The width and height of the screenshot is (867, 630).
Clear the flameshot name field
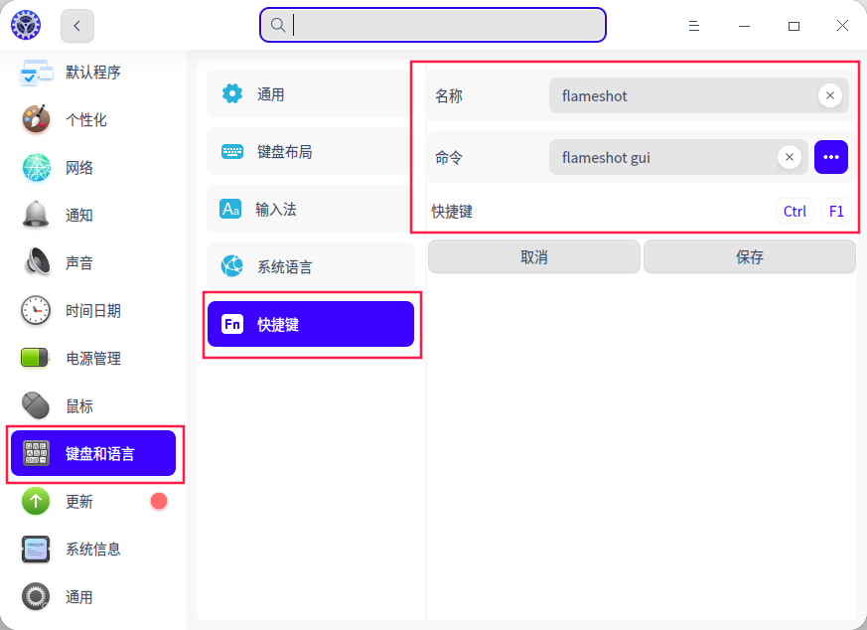click(830, 95)
